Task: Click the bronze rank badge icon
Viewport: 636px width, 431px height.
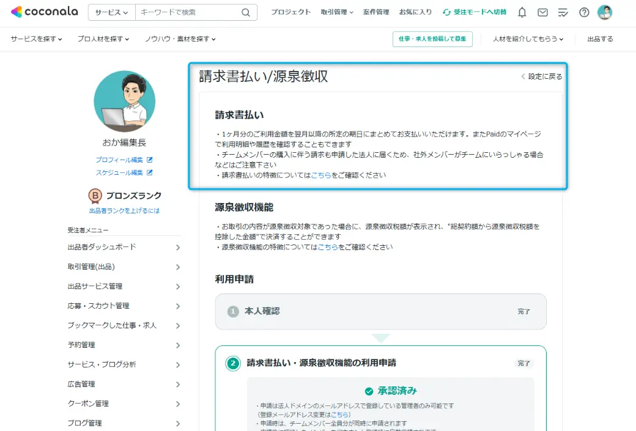Action: pos(95,196)
